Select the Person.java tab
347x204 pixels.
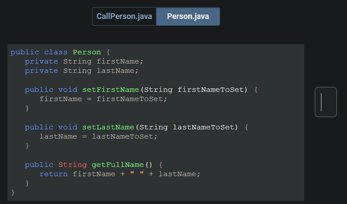point(188,16)
